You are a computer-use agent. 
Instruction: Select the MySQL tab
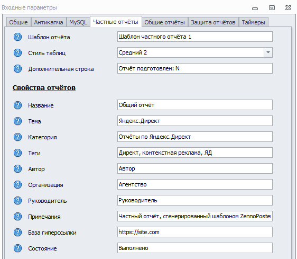click(x=78, y=22)
